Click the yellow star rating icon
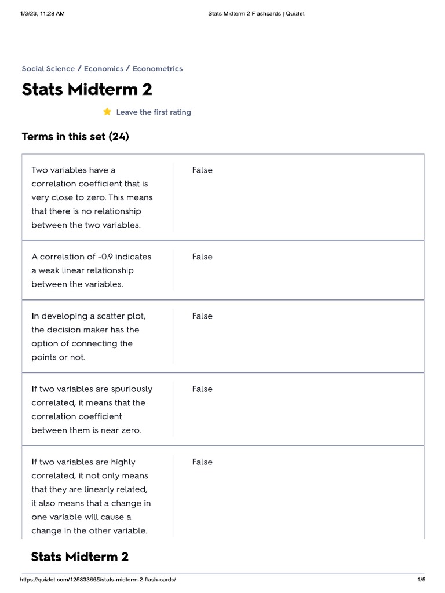 click(x=107, y=112)
